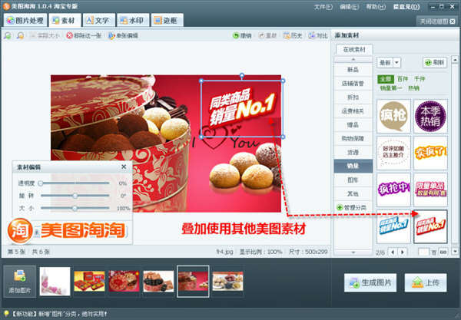
Task: Add the 卖疯了 orange sticker
Action: 430,153
